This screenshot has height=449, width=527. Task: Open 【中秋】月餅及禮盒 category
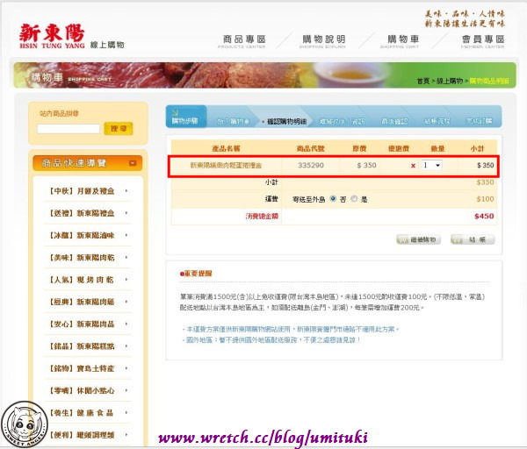[82, 191]
